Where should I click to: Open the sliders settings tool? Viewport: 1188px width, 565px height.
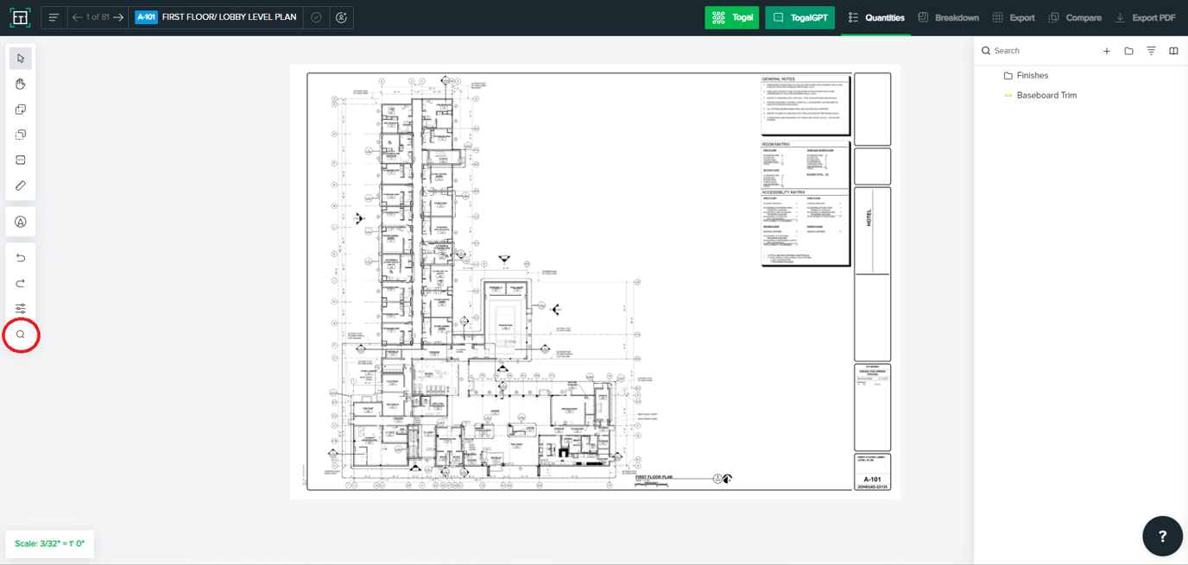click(21, 309)
